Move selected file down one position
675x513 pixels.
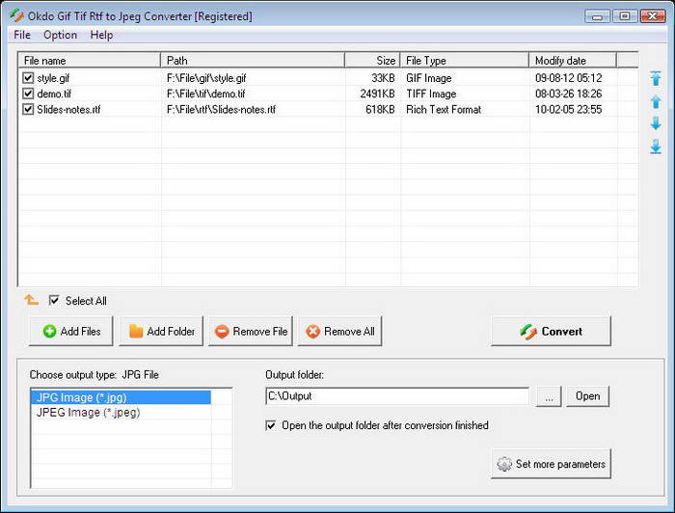click(x=656, y=123)
